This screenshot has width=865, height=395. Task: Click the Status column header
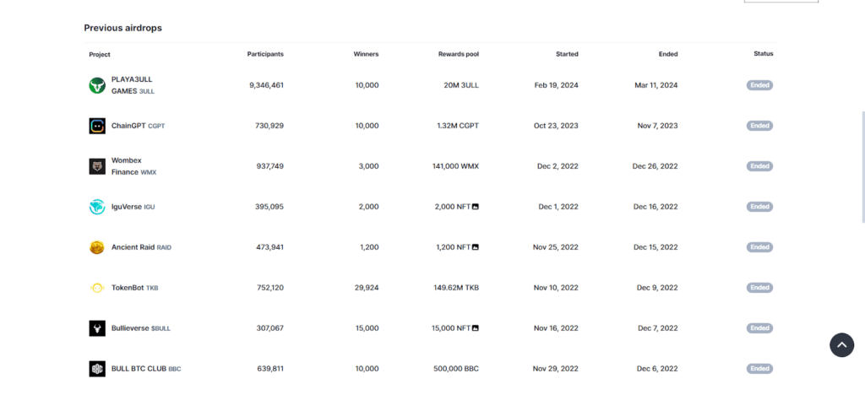764,53
